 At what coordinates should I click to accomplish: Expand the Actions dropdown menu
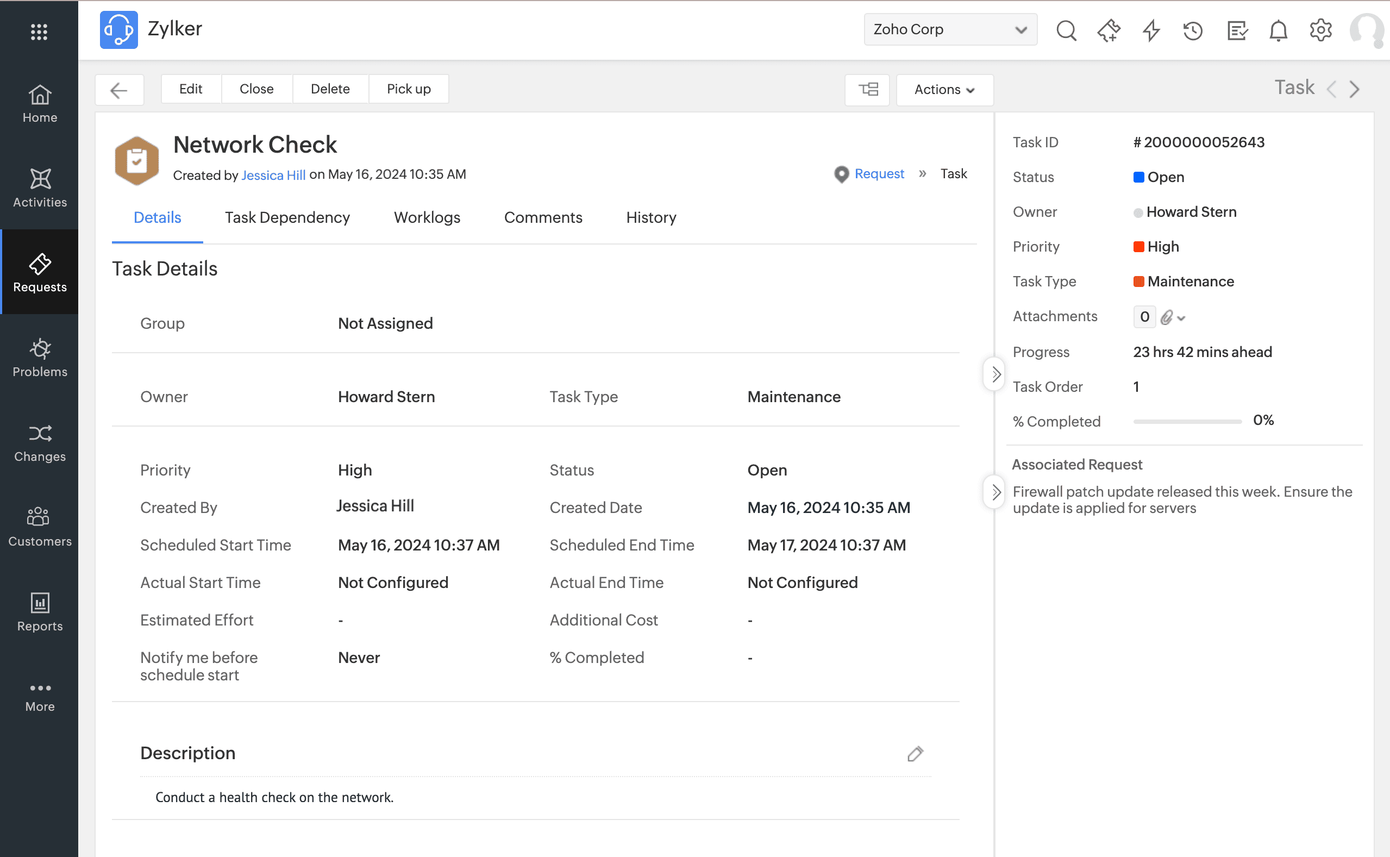click(944, 90)
